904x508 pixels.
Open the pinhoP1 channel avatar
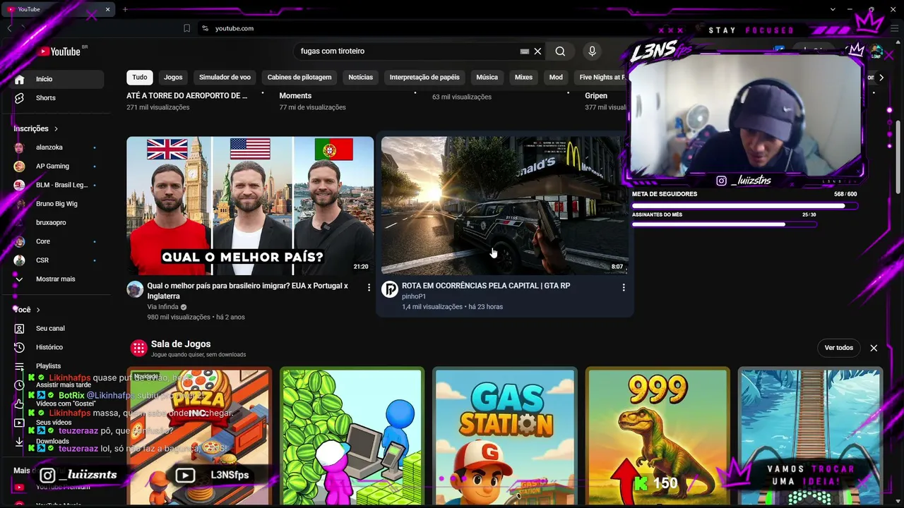point(390,289)
